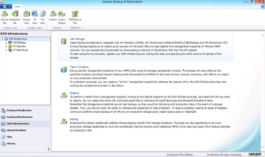The height and width of the screenshot is (157, 265).
Task: Open the application main menu button
Action: [x=6, y=7]
